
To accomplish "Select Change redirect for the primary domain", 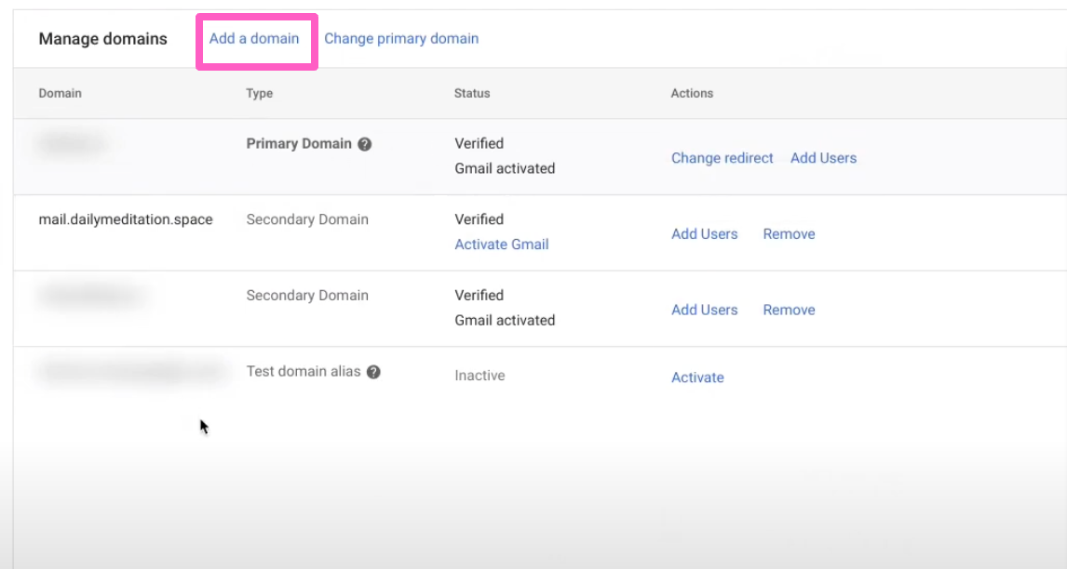I will (x=722, y=158).
